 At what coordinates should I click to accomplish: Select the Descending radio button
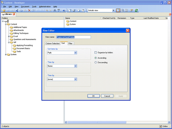click(x=96, y=62)
